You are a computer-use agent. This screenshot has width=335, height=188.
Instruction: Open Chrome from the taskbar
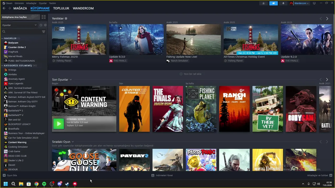[x=36, y=184]
